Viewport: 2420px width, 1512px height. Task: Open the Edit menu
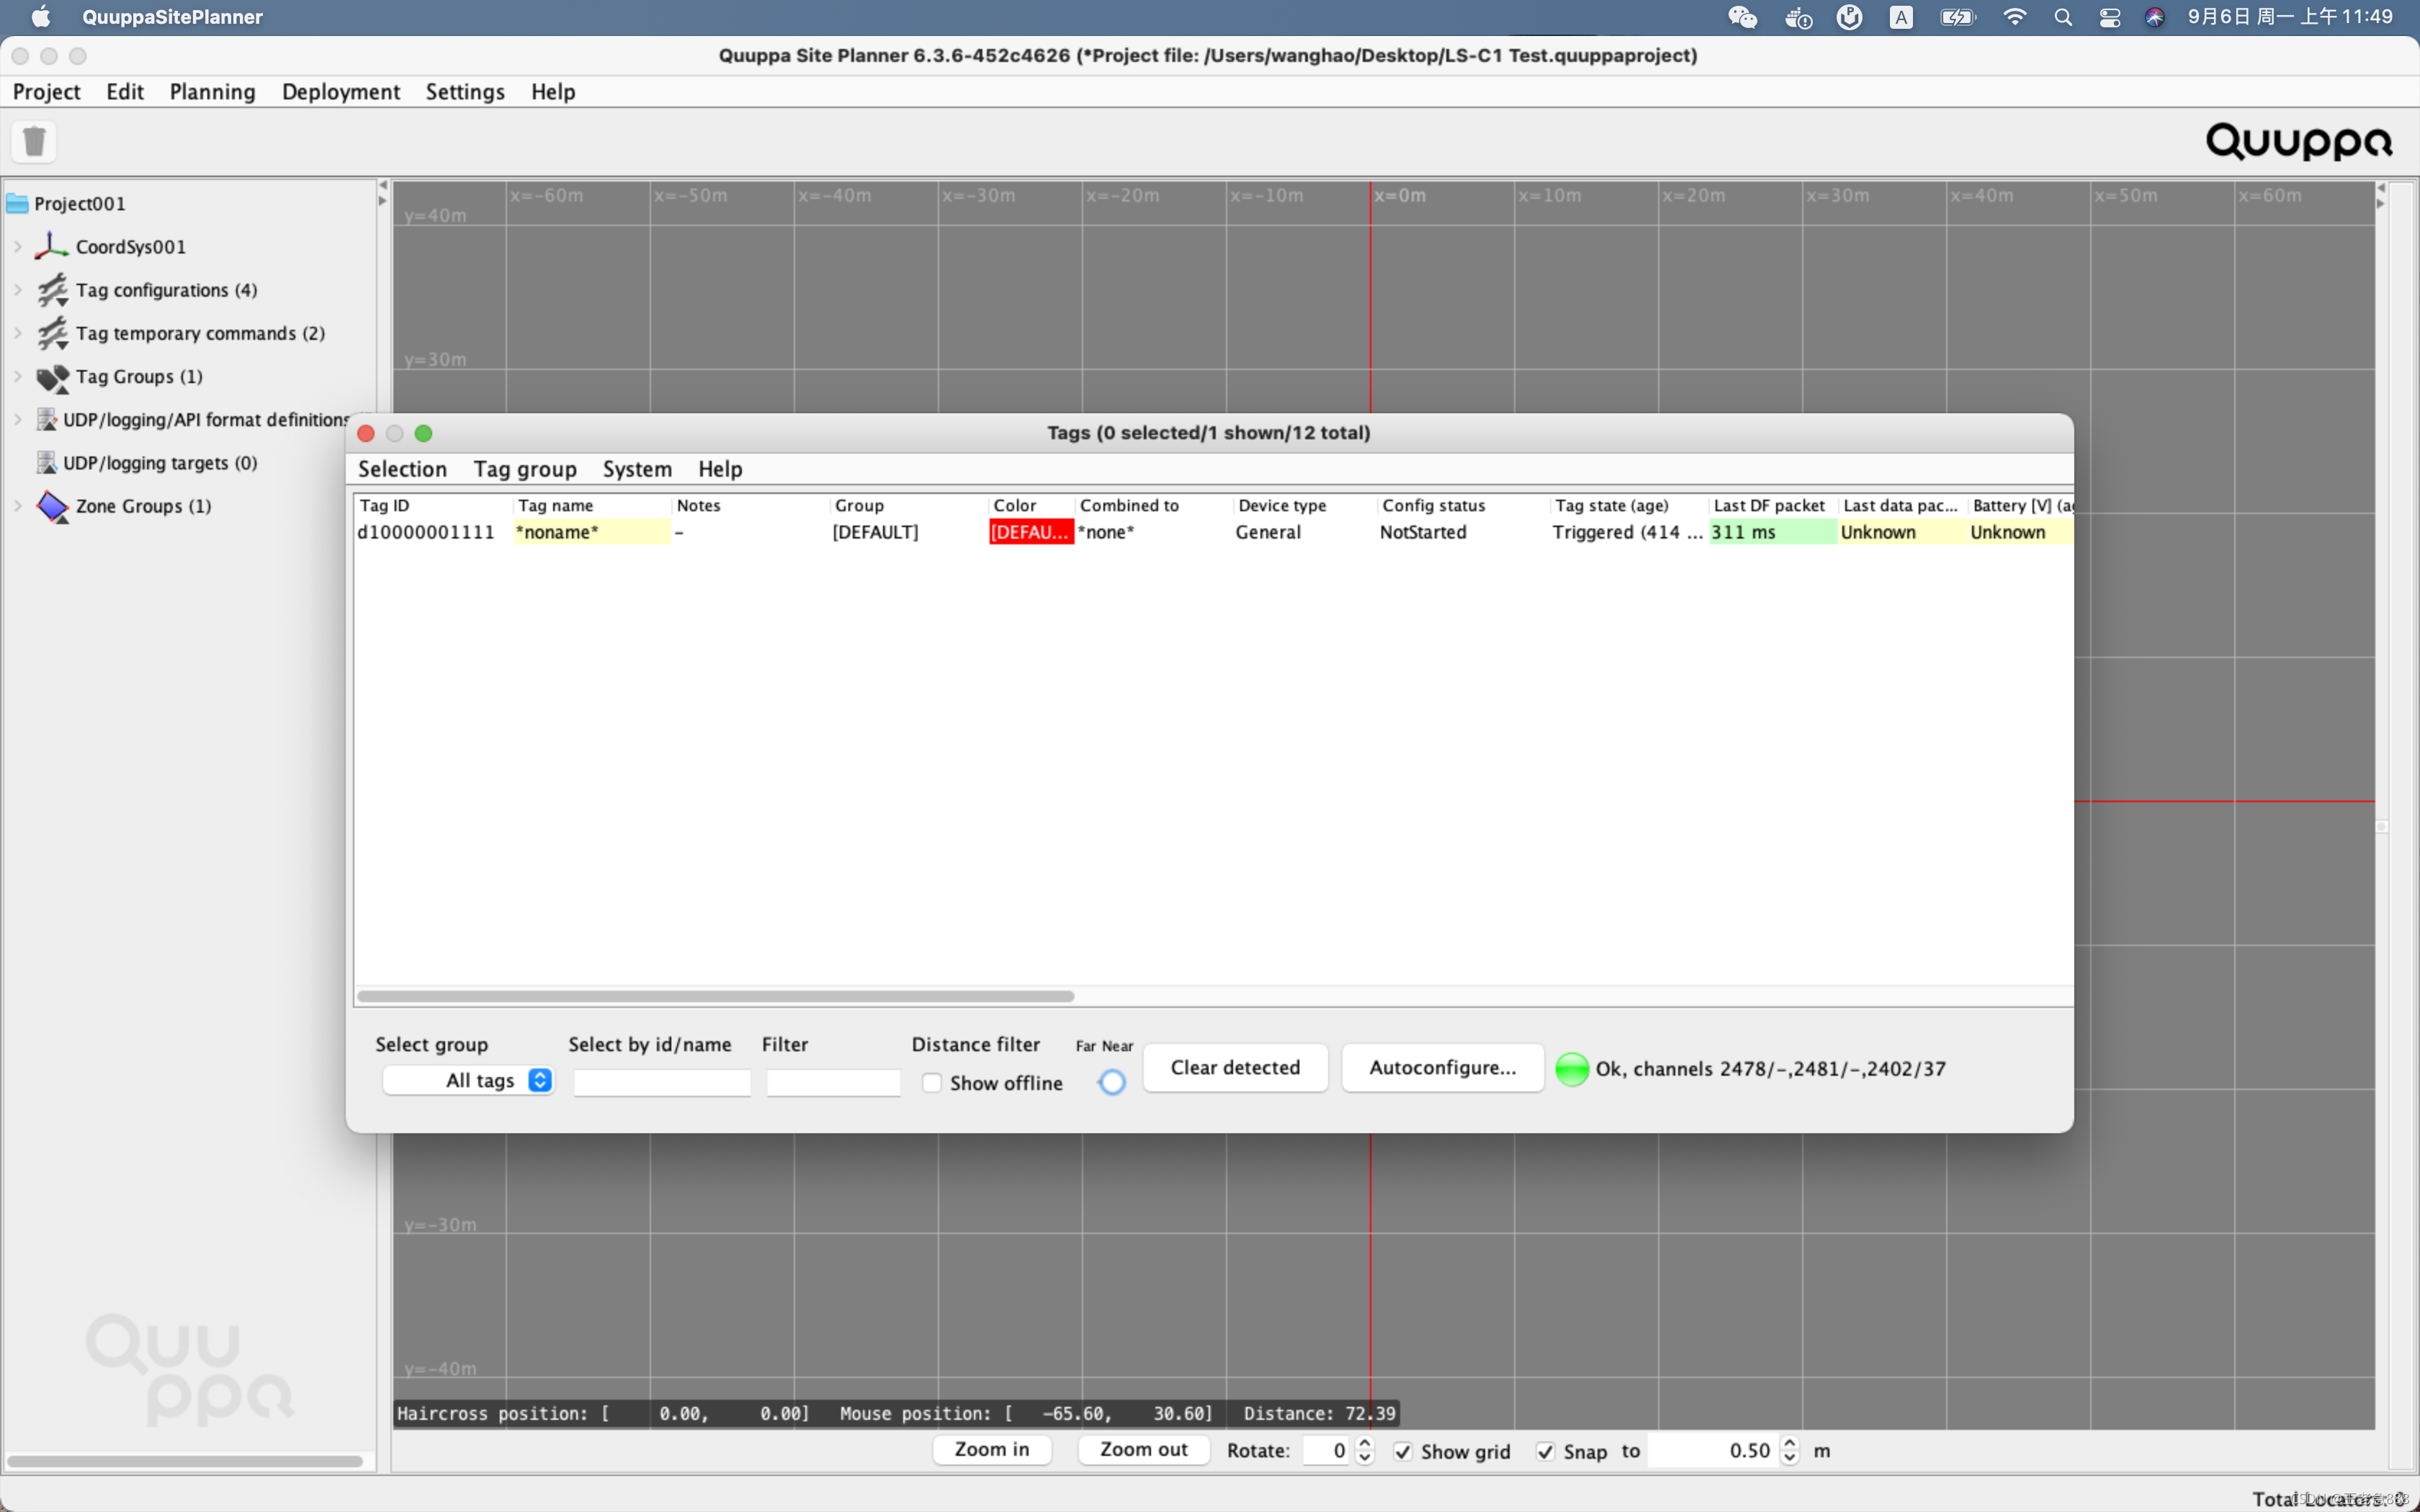coord(125,92)
